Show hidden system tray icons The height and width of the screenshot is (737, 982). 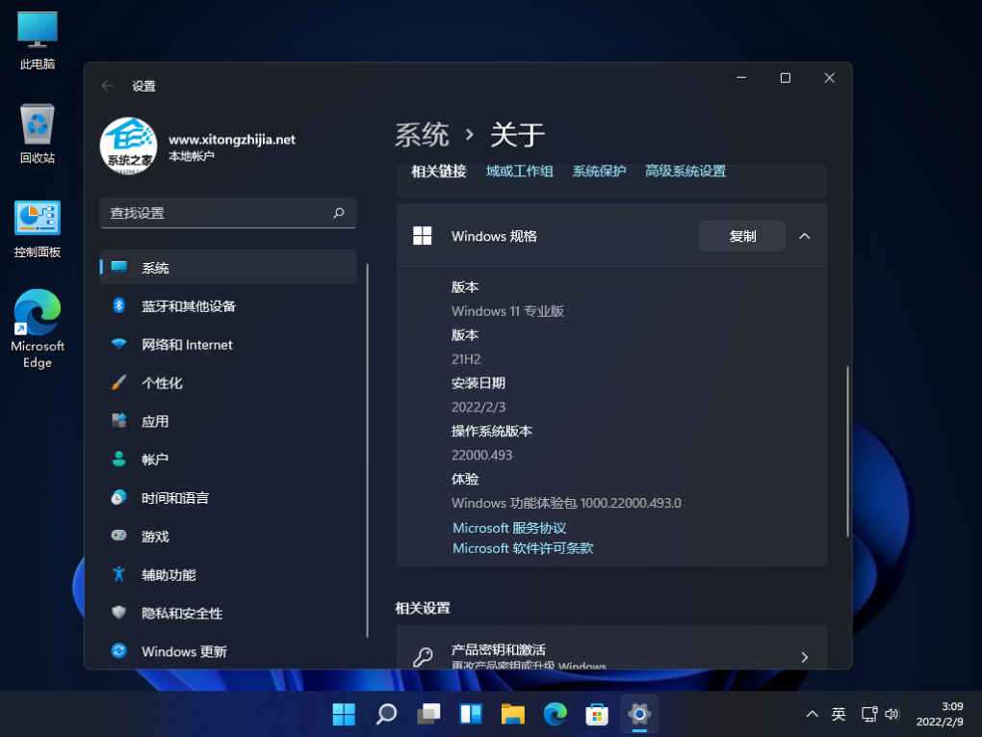[x=812, y=714]
